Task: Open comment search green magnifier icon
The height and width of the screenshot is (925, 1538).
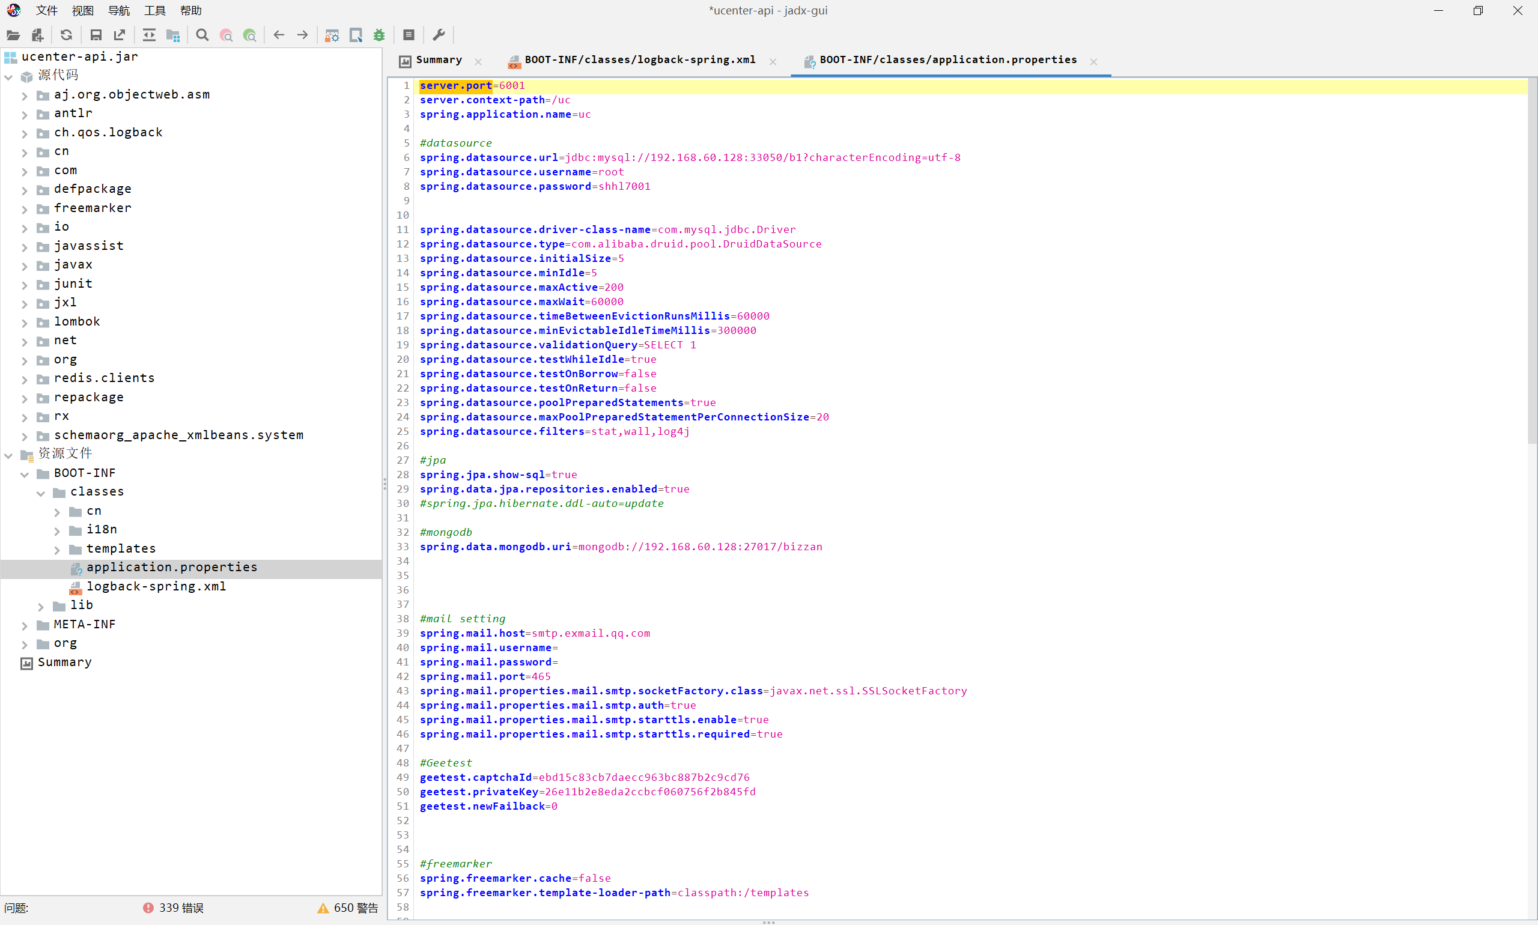Action: click(x=249, y=35)
